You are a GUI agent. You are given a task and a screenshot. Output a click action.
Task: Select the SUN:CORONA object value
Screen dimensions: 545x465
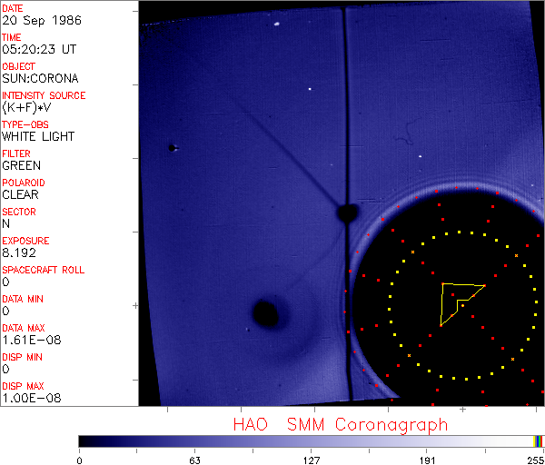point(40,78)
